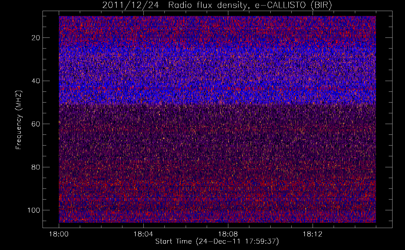Viewport: 405px width, 250px height.
Task: Click the 100 frequency tick label
Action: coord(34,210)
